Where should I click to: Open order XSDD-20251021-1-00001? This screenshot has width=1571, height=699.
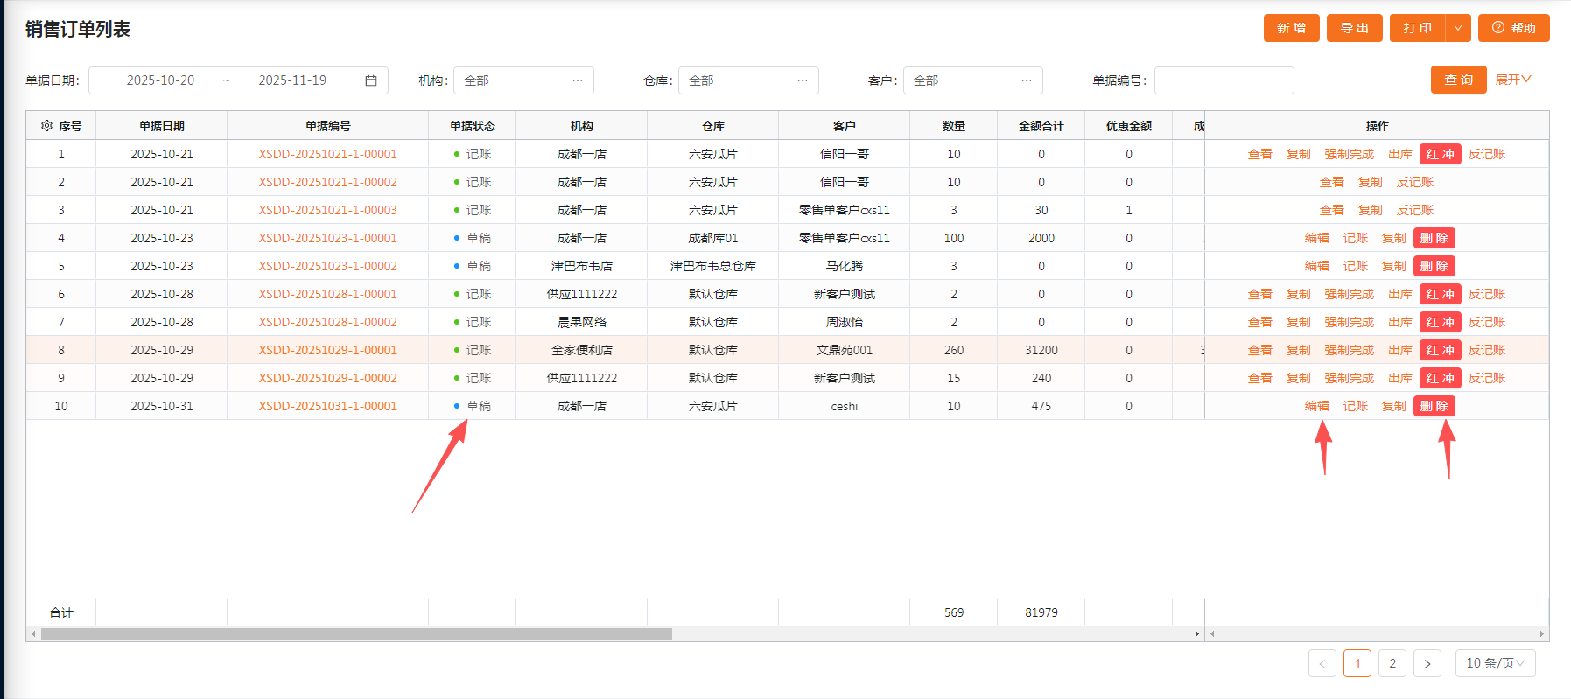pos(328,154)
